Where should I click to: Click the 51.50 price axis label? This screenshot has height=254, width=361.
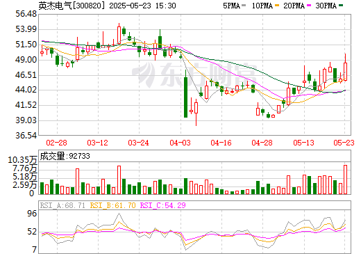26,45
